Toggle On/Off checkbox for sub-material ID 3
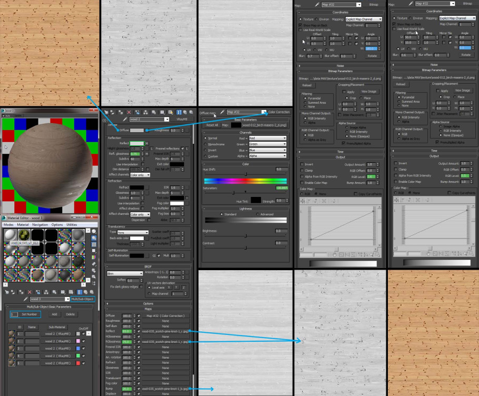The width and height of the screenshot is (479, 396). pos(83,348)
